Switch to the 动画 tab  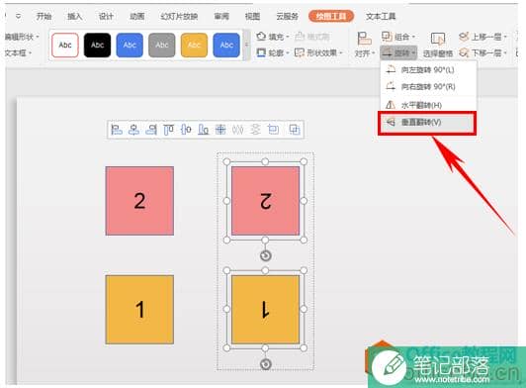pos(136,16)
